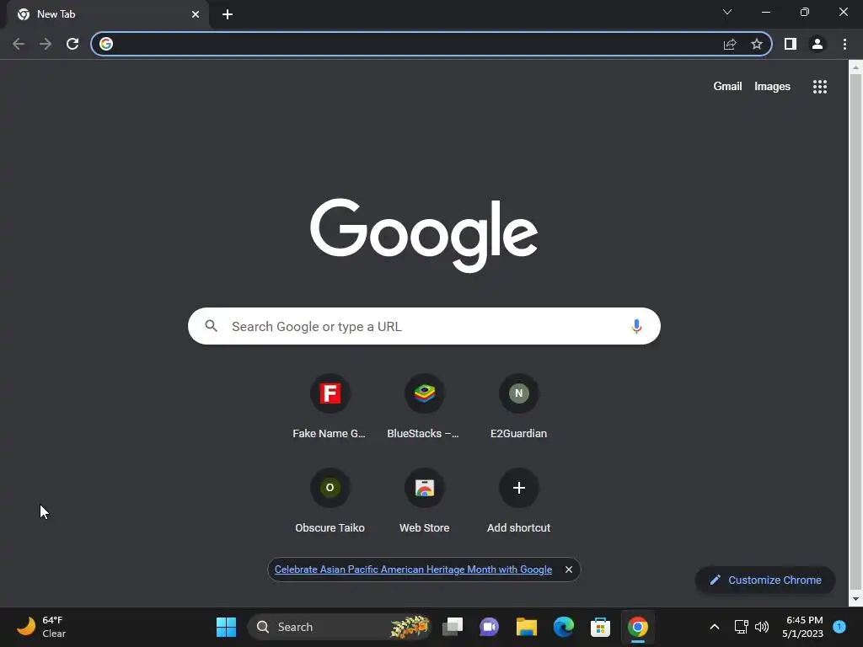Go forward with the browser forward arrow
Viewport: 863px width, 647px height.
tap(46, 44)
